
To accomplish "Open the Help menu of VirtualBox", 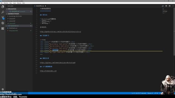I will [x=24, y=3].
